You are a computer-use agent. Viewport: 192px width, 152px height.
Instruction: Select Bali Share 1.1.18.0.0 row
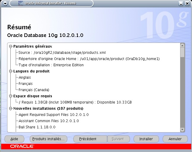coord(37,127)
